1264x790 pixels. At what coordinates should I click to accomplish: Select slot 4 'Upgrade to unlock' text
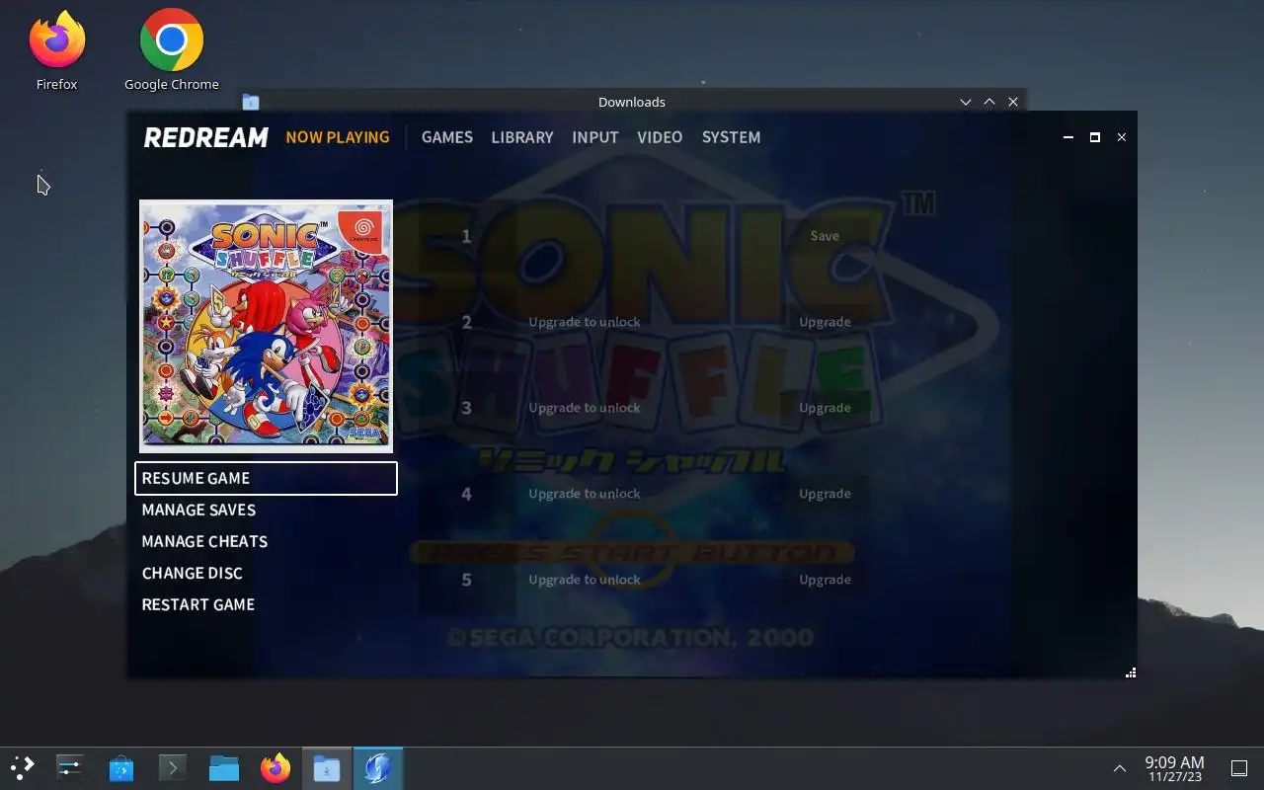(585, 494)
